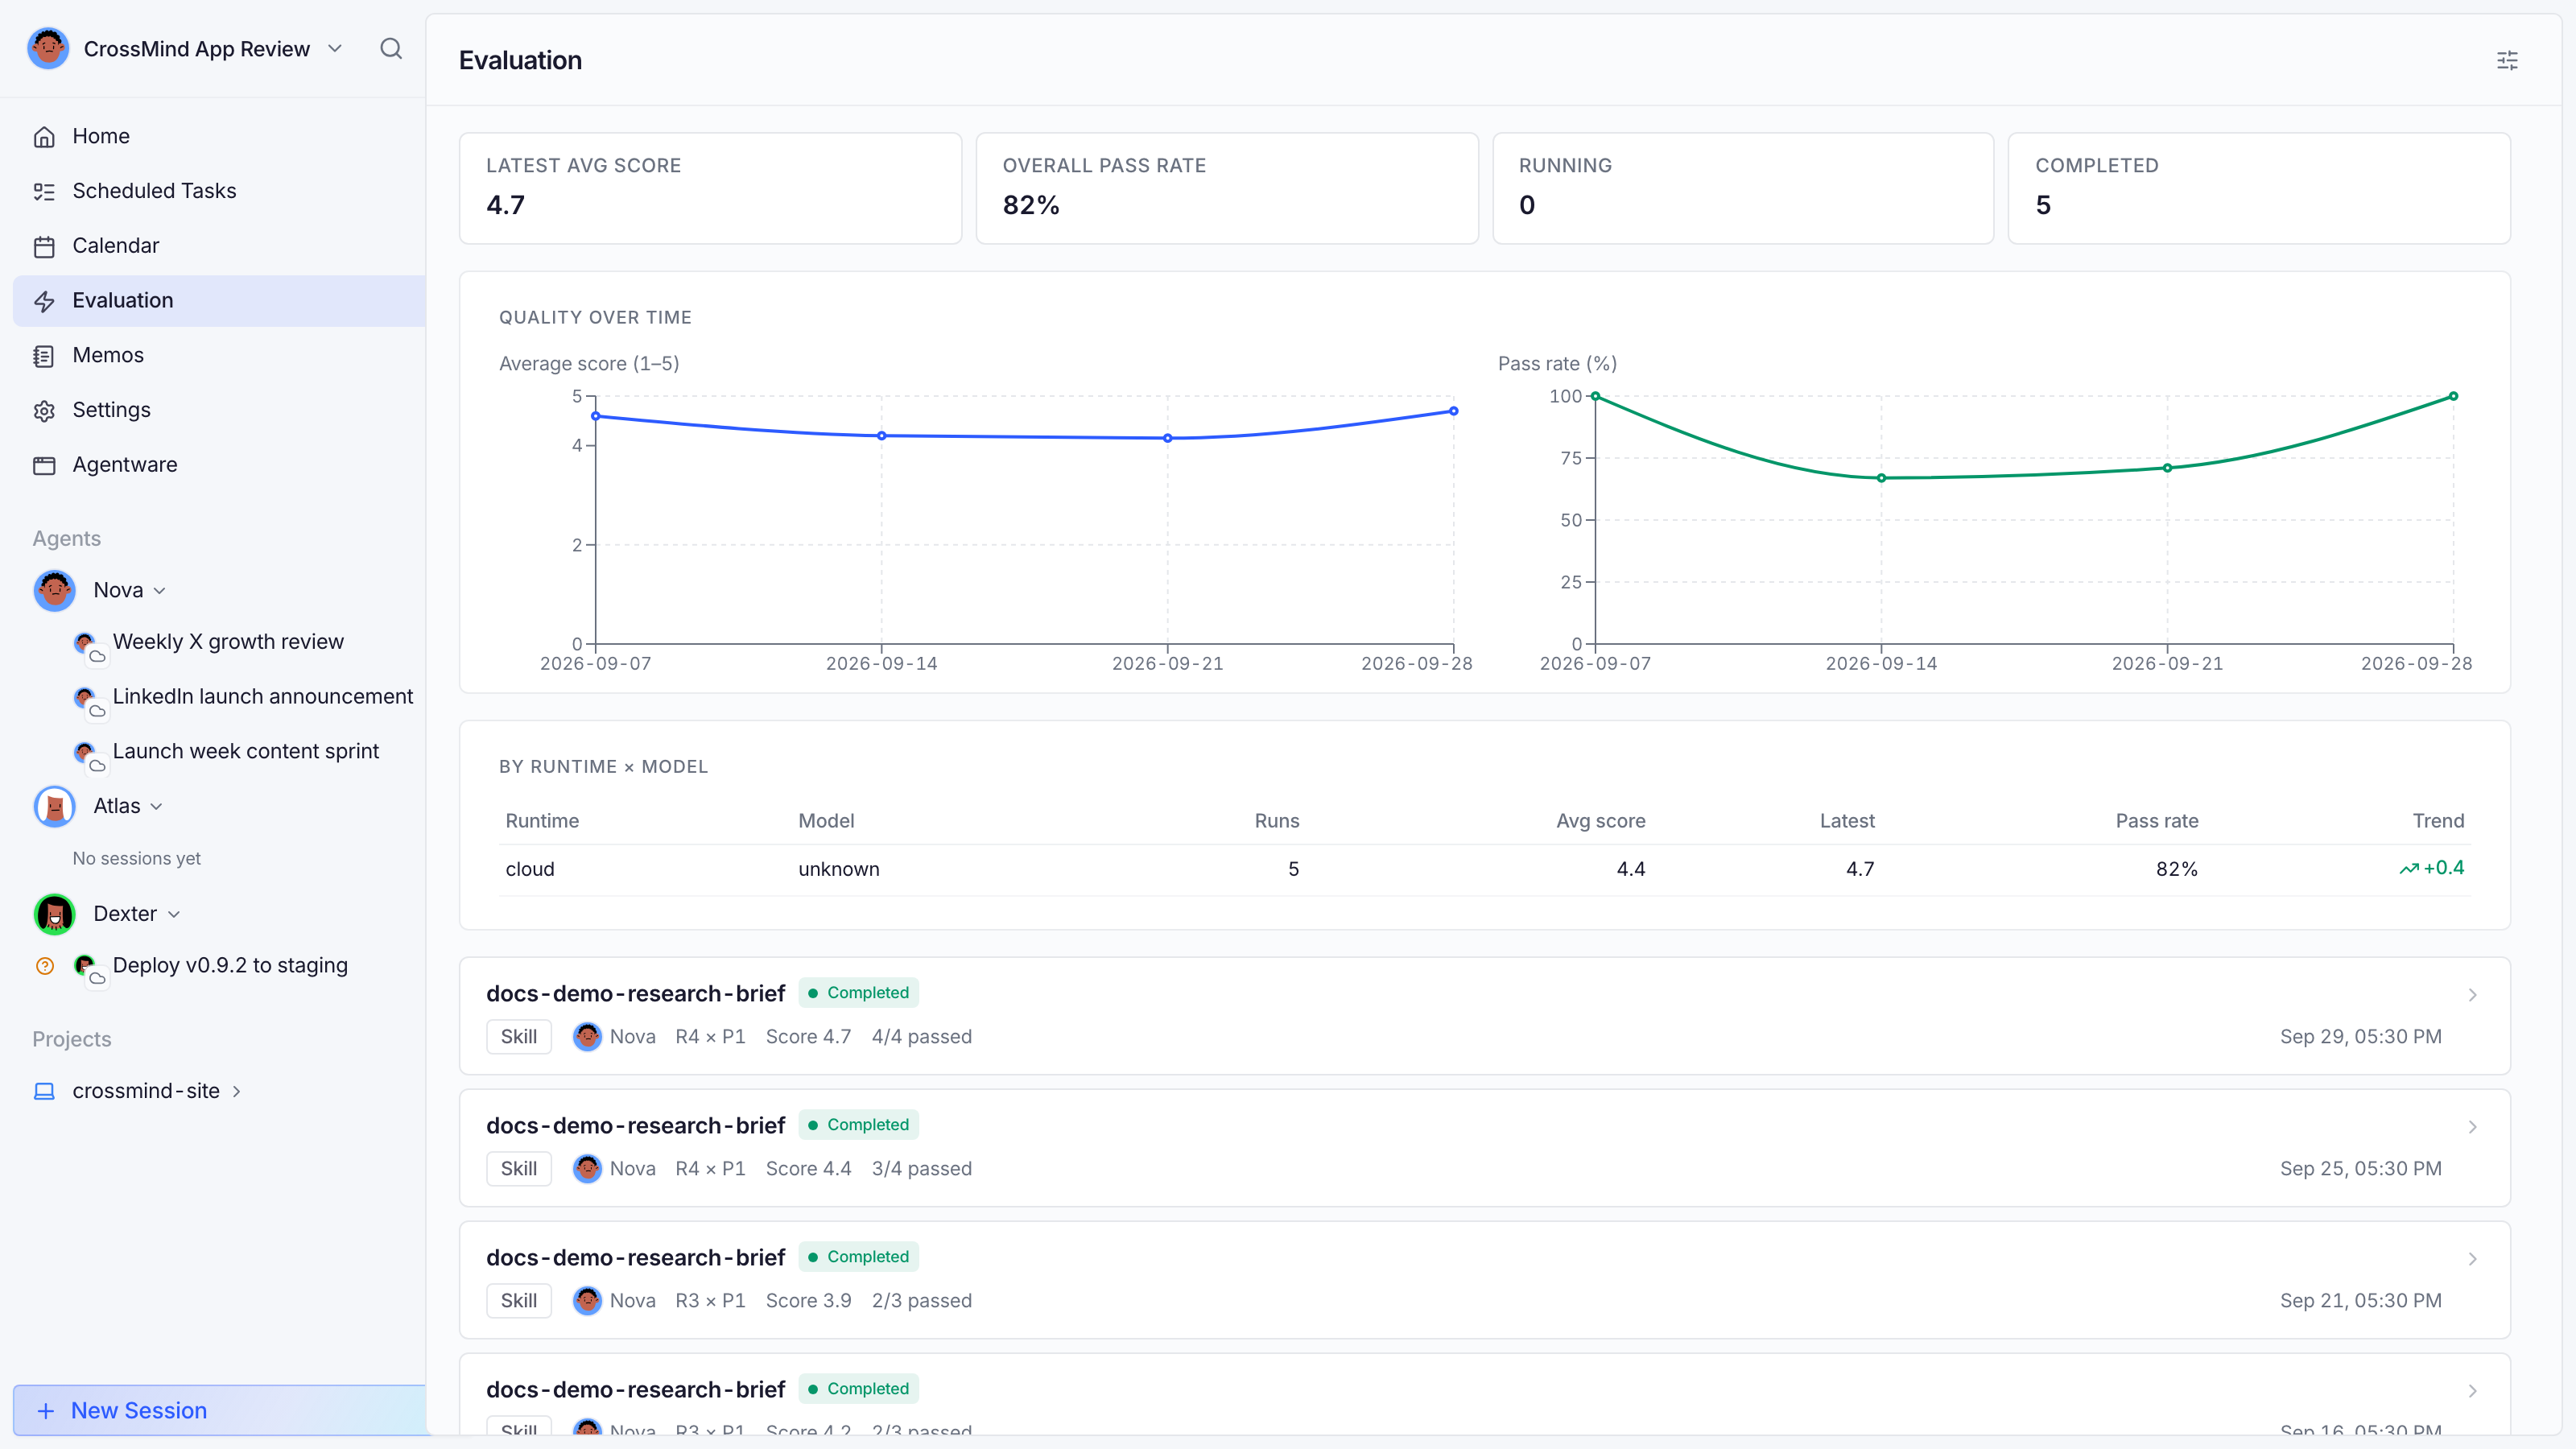This screenshot has width=2576, height=1449.
Task: Click the Scheduled Tasks list icon
Action: click(44, 191)
